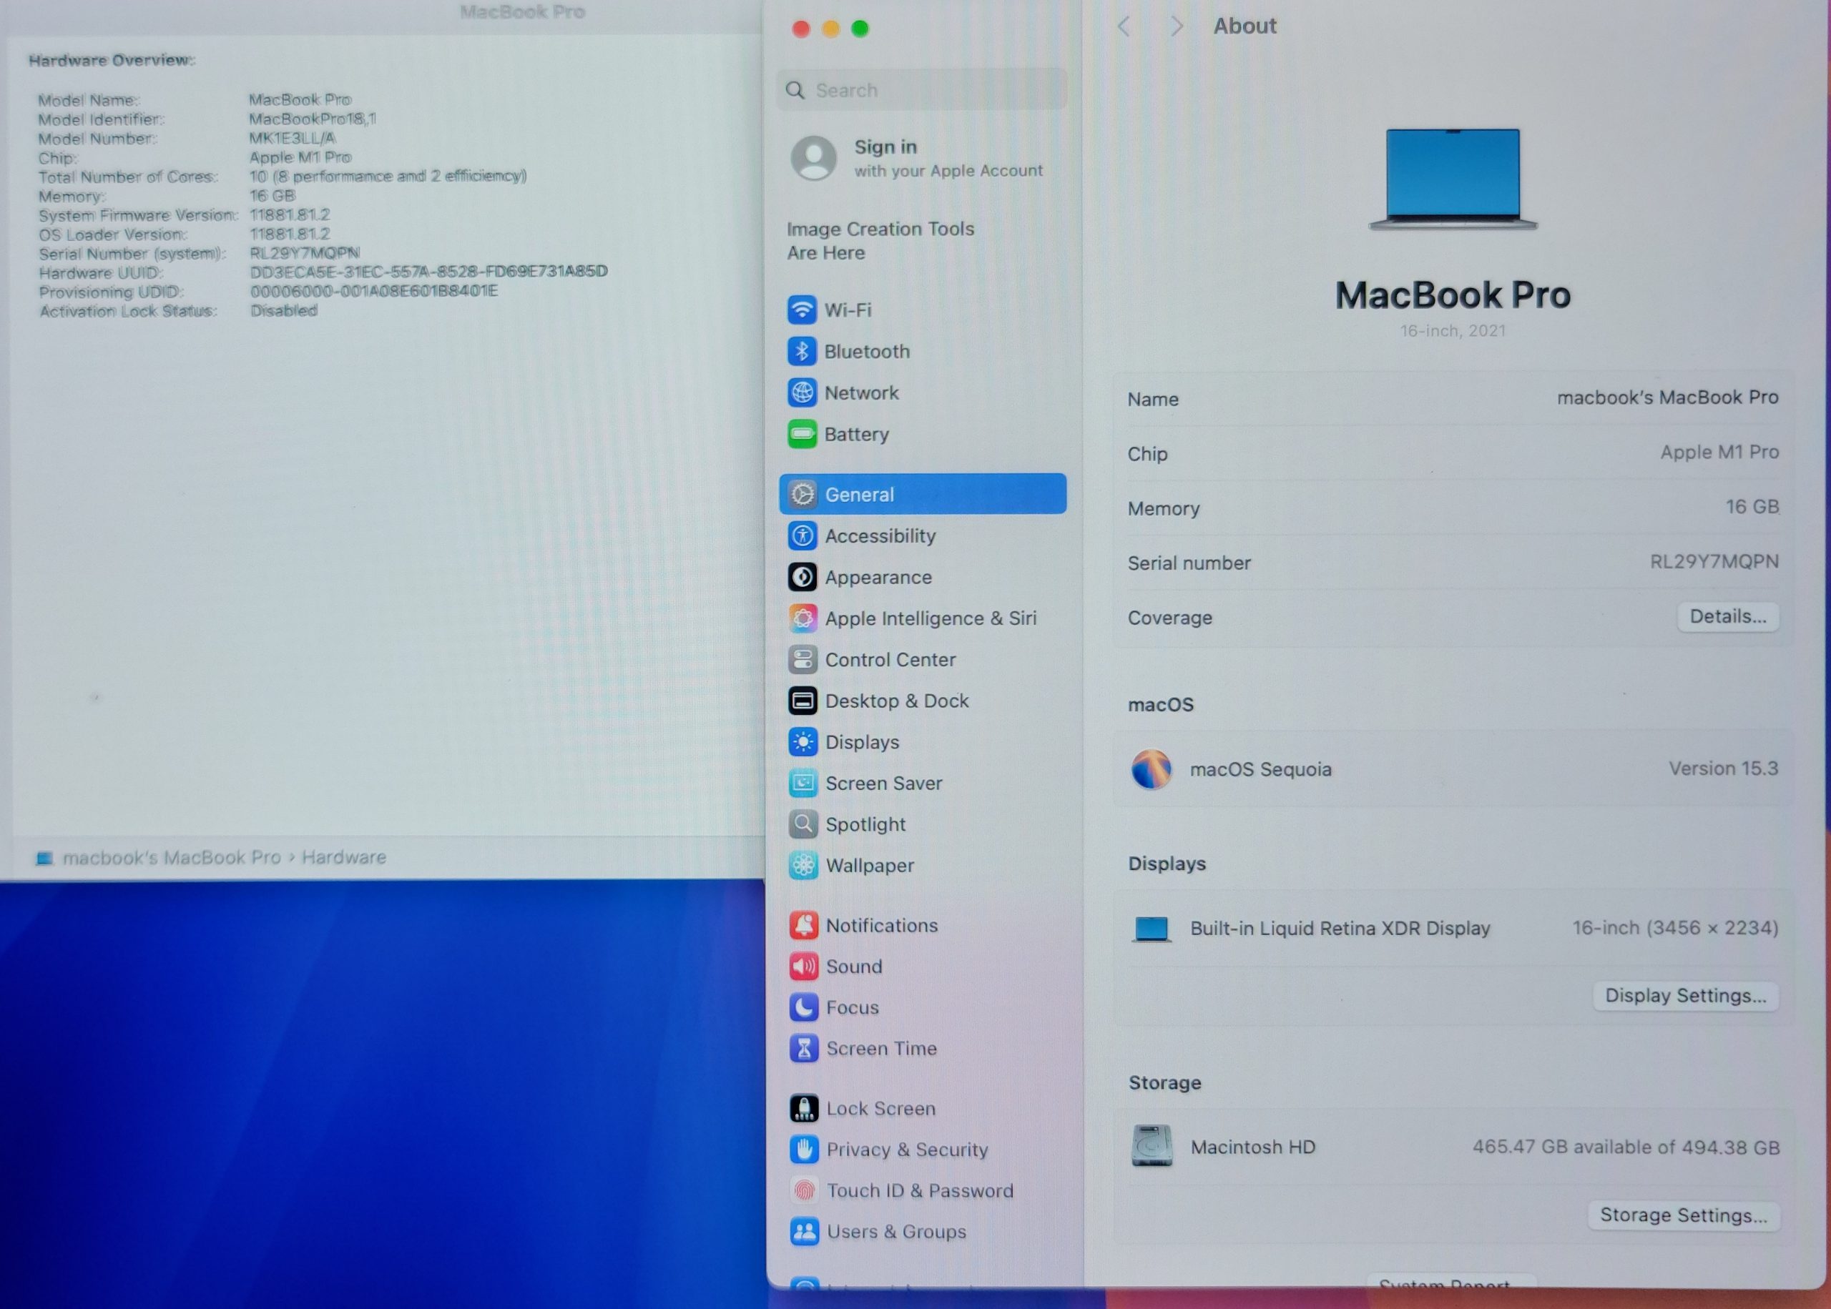Open Screen Saver preferences
Image resolution: width=1831 pixels, height=1309 pixels.
point(883,783)
